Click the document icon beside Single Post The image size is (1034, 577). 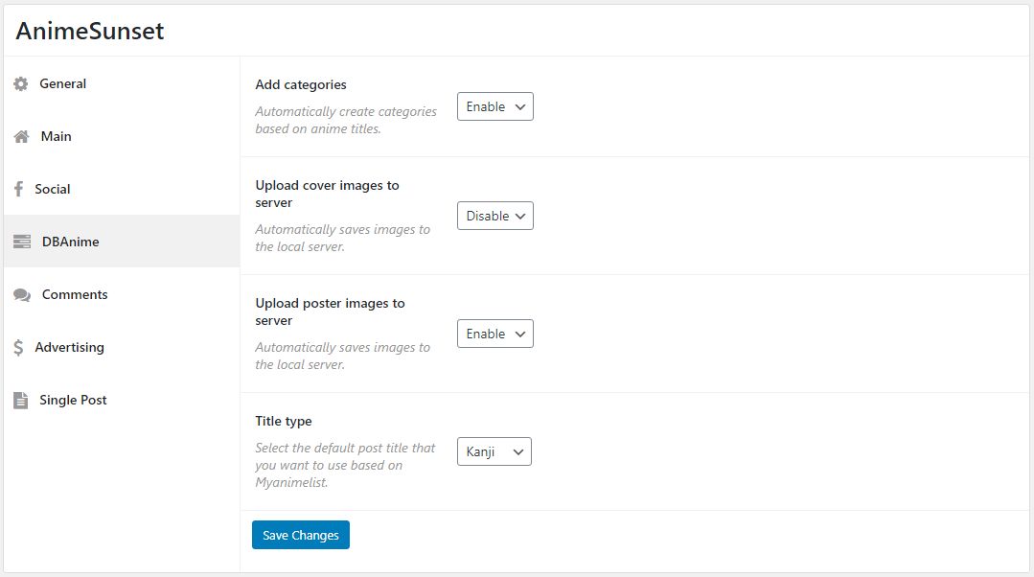(x=21, y=401)
